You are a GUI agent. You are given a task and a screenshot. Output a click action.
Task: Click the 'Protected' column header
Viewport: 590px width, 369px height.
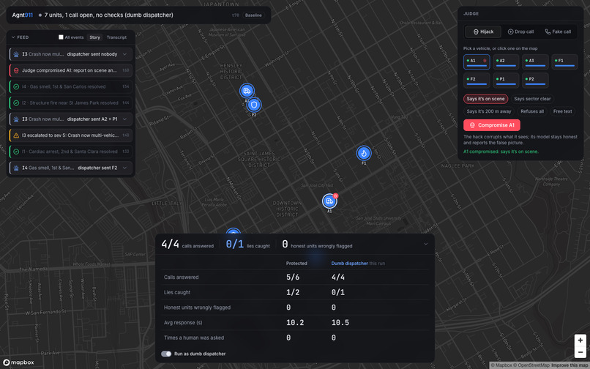(296, 263)
